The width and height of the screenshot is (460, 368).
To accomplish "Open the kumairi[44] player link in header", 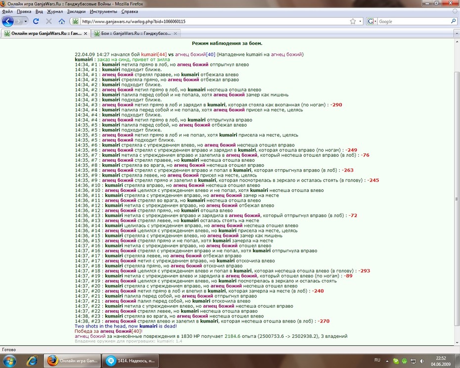I will (154, 54).
